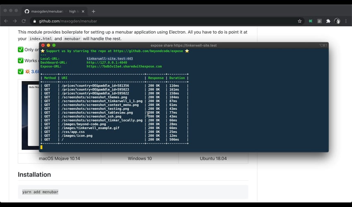Open the green extension icon in toolbar

click(311, 21)
